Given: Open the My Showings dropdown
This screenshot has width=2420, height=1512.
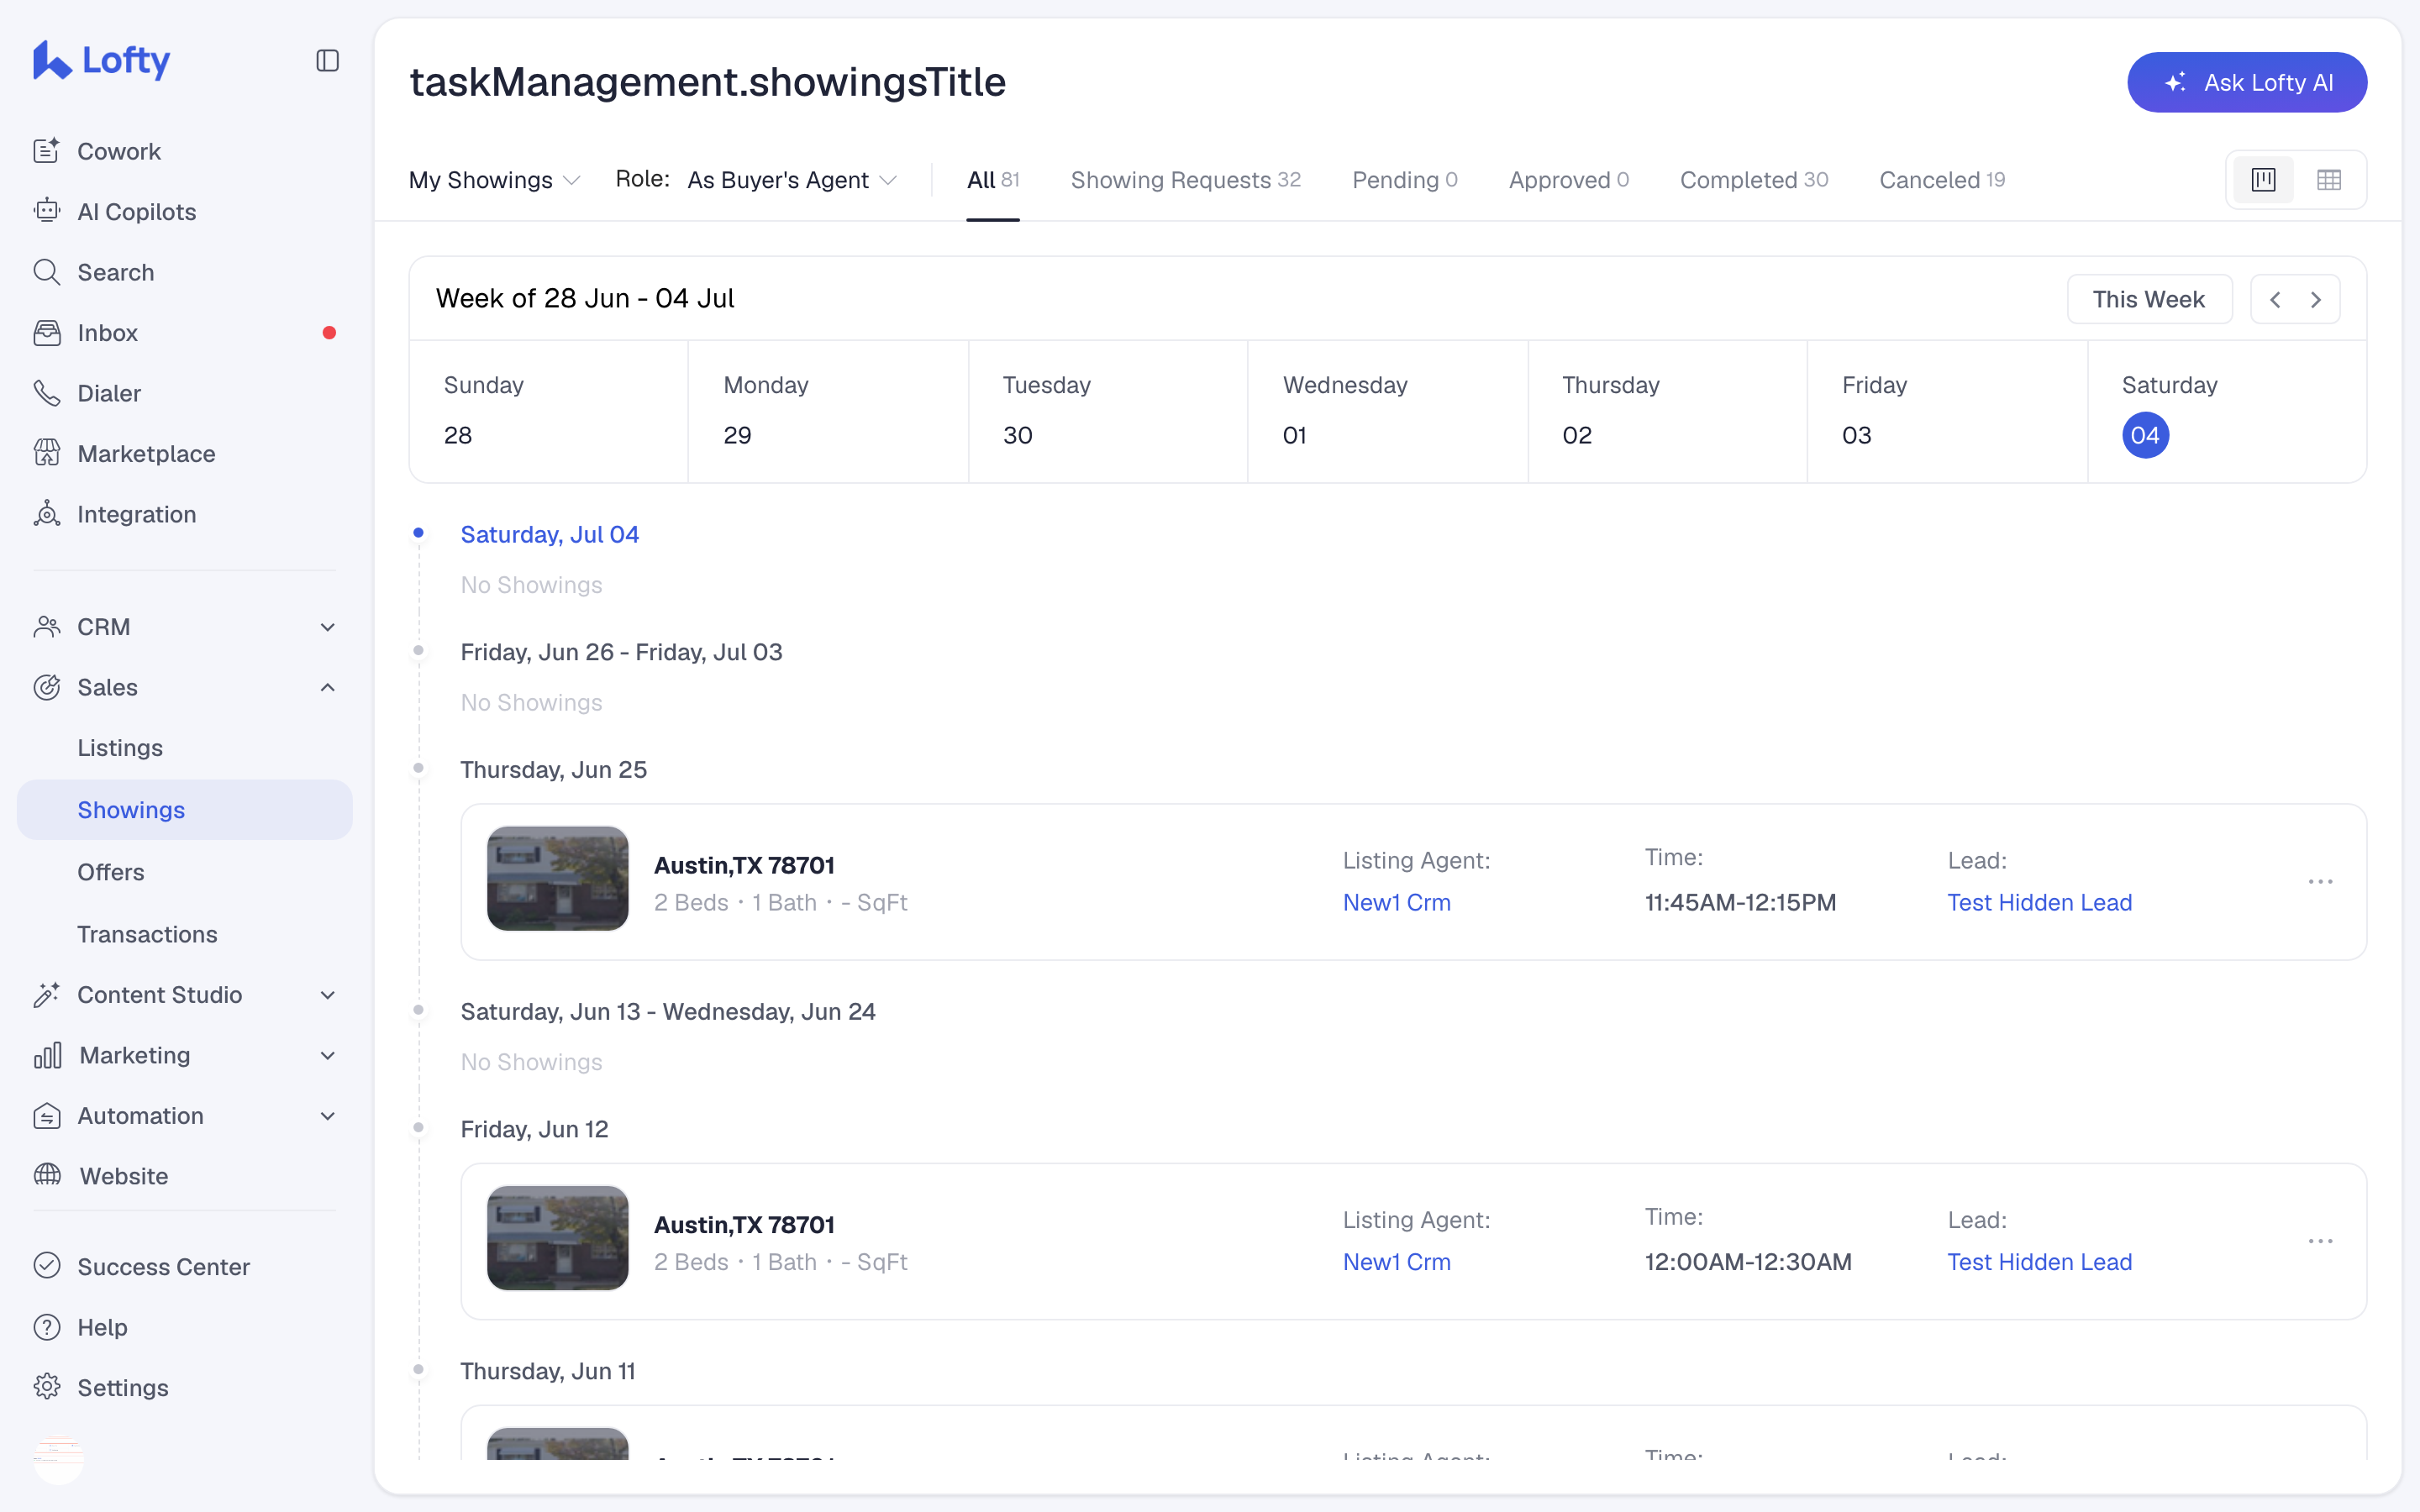Looking at the screenshot, I should click(x=494, y=180).
